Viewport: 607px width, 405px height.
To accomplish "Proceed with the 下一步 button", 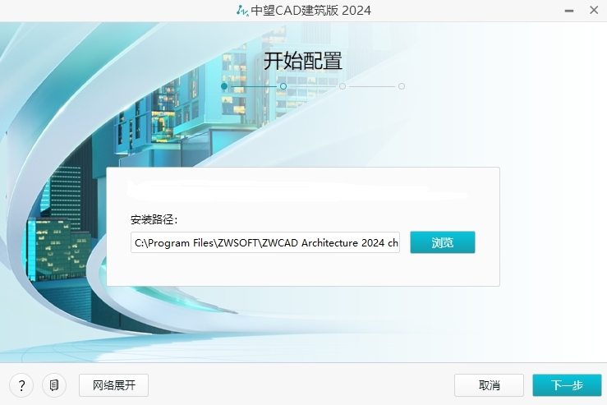I will point(567,385).
